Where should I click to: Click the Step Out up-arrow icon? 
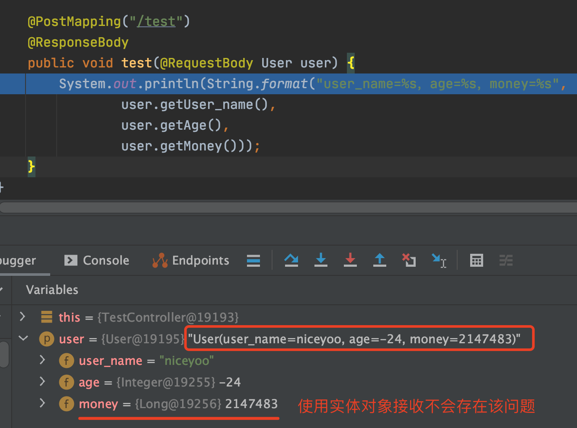380,260
